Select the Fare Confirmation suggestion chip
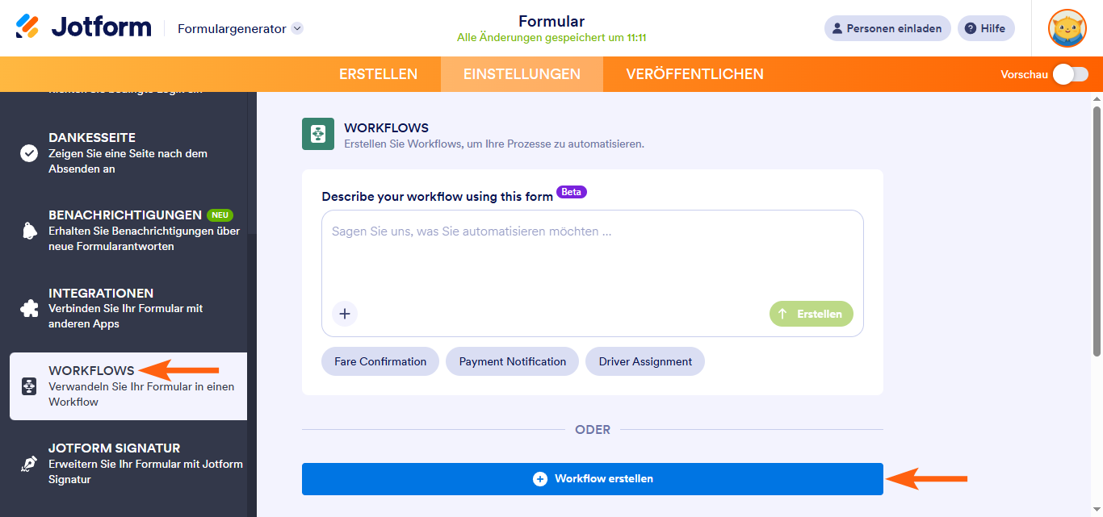This screenshot has width=1103, height=517. [380, 361]
